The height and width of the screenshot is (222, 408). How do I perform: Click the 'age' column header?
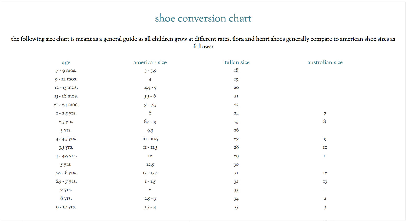(66, 63)
